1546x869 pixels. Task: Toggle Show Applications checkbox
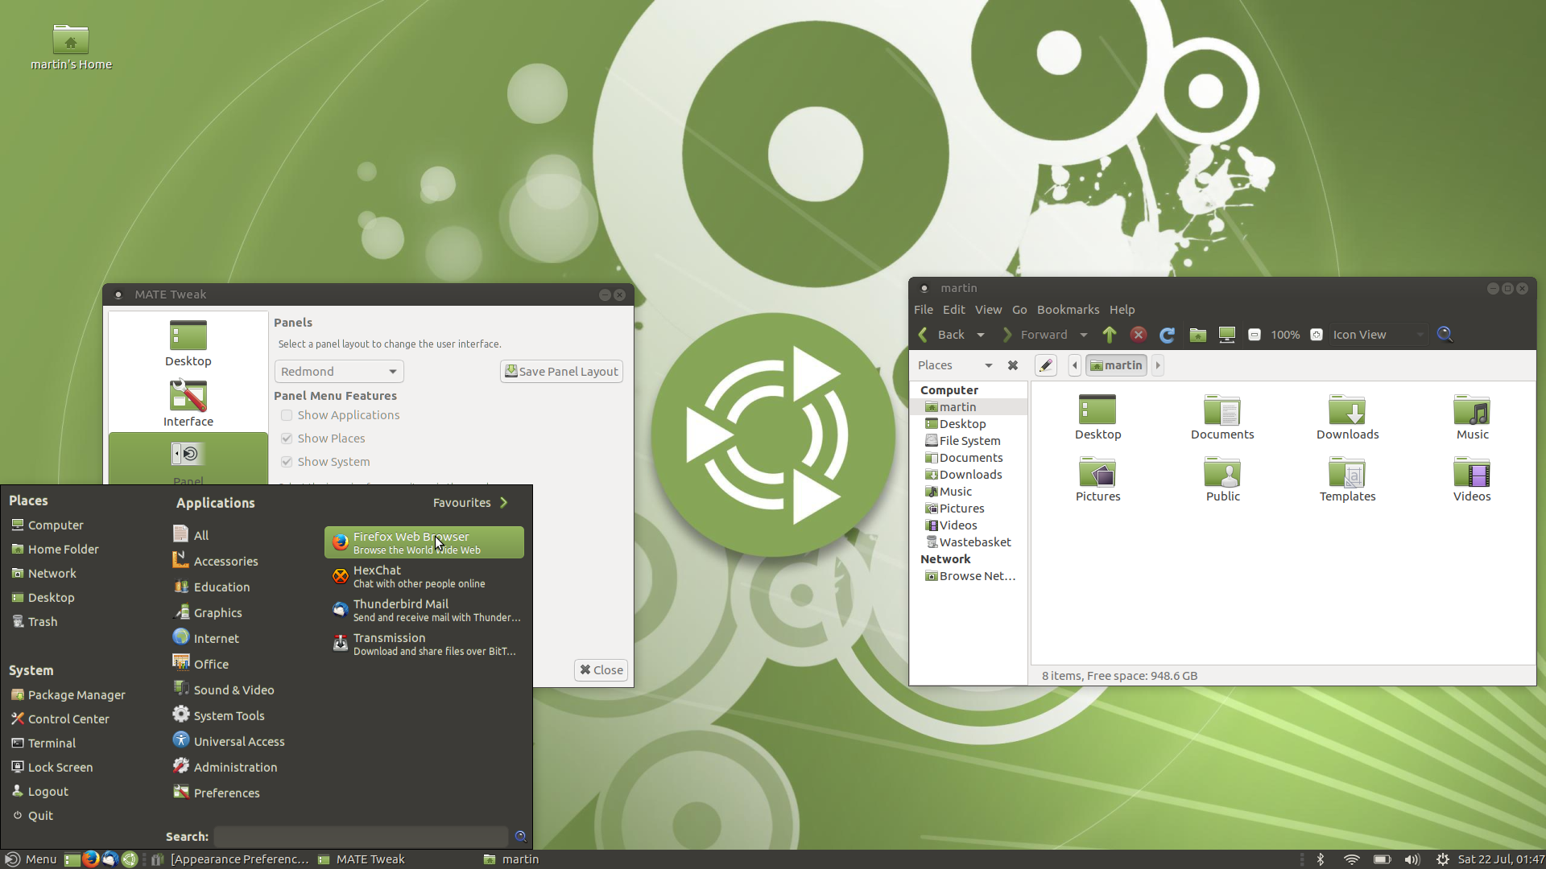tap(286, 414)
